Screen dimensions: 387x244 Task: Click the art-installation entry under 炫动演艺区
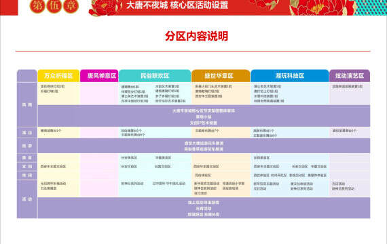(347, 87)
